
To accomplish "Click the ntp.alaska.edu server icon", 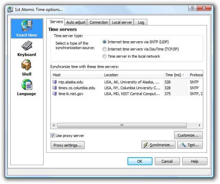I will click(x=54, y=82).
